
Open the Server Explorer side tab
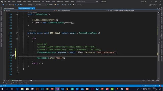[2, 11]
